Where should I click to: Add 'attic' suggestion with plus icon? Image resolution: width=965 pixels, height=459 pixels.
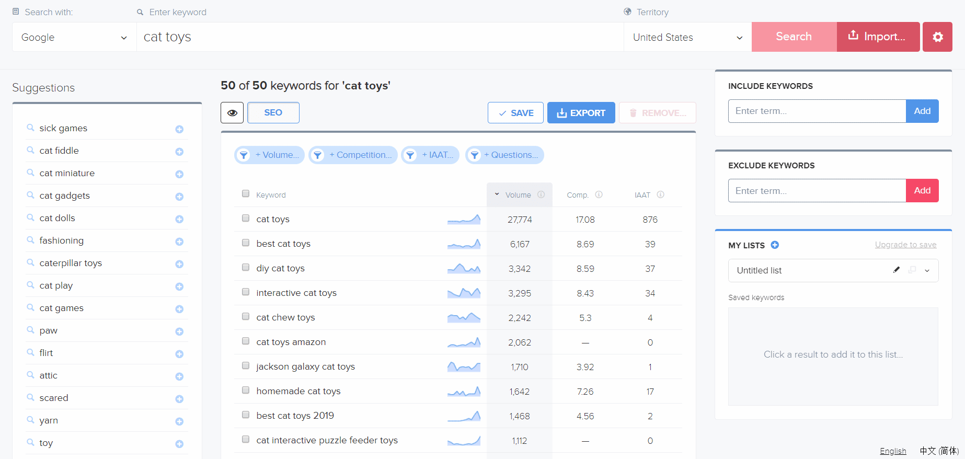(x=179, y=376)
